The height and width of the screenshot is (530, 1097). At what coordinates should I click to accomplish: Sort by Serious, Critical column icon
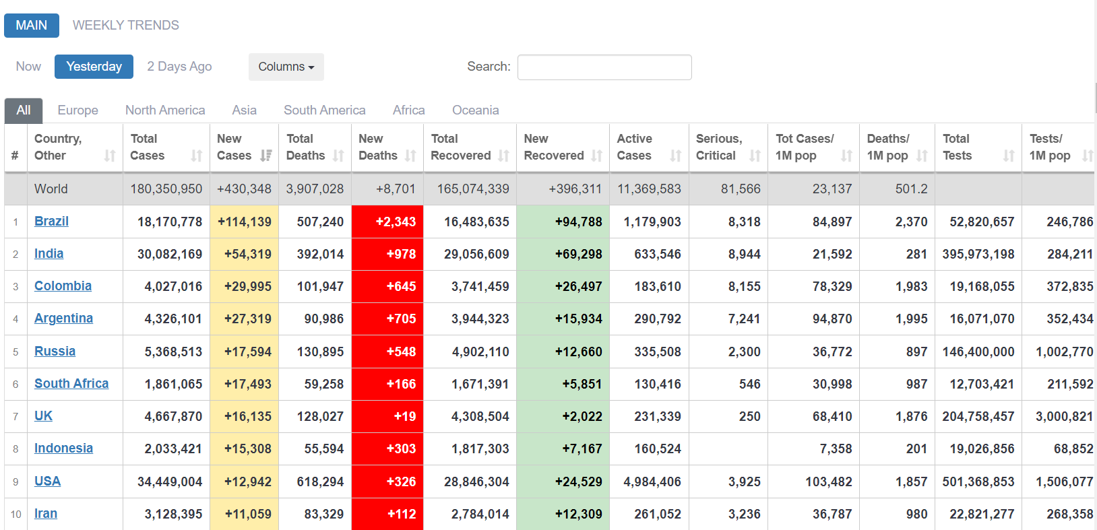click(755, 156)
